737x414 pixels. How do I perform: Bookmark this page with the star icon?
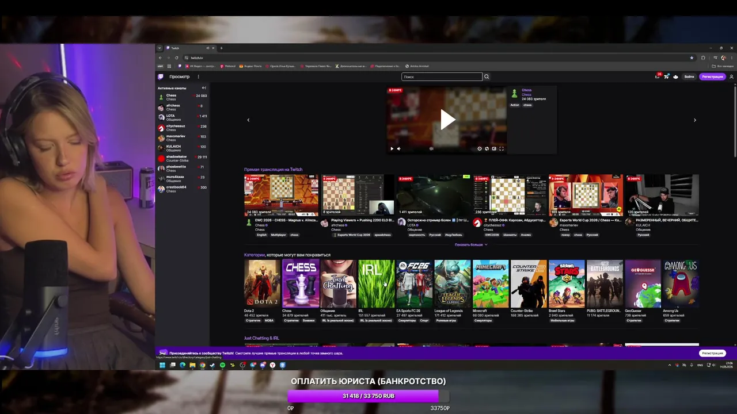(692, 57)
